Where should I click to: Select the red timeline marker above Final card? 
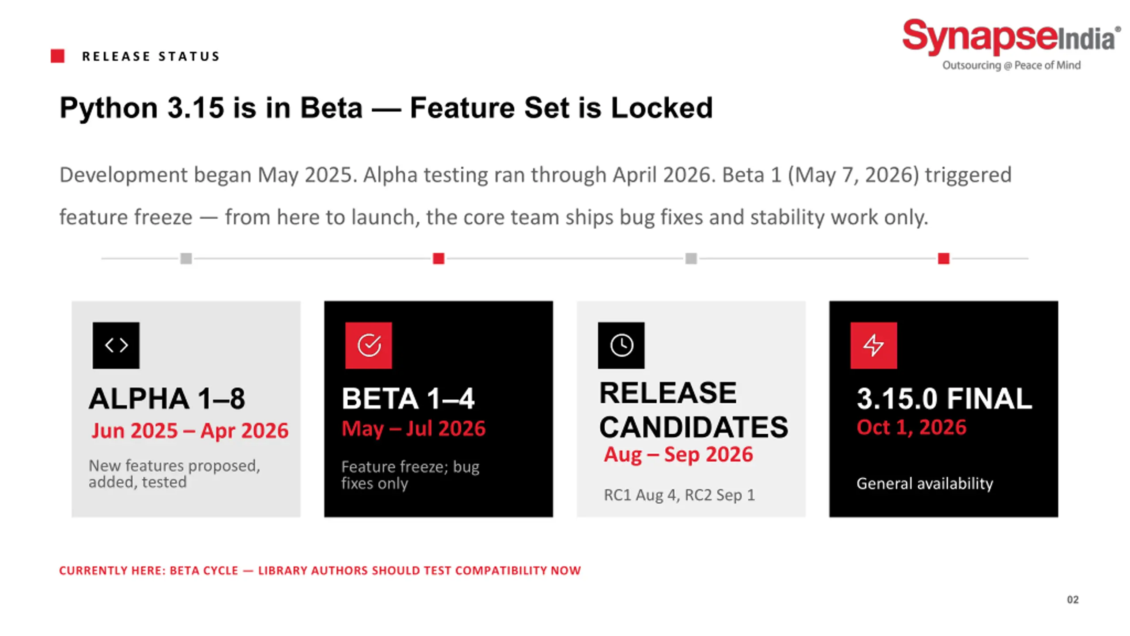coord(944,258)
